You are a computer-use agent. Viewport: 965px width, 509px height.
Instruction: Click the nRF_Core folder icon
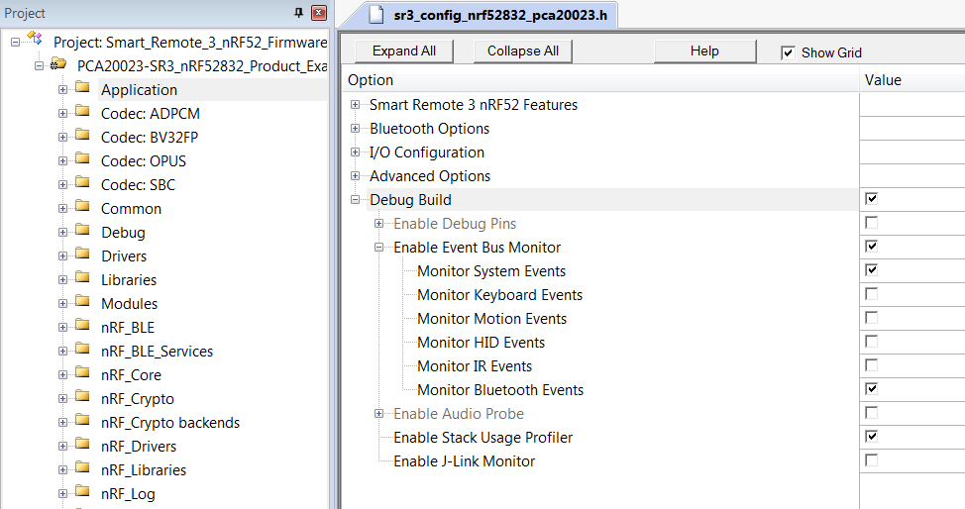(x=82, y=373)
